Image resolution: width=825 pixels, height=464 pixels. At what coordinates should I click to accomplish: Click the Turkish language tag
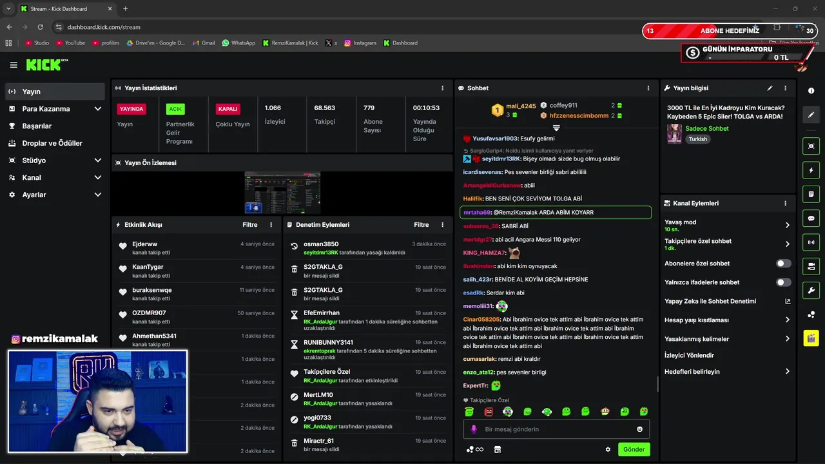coord(697,139)
